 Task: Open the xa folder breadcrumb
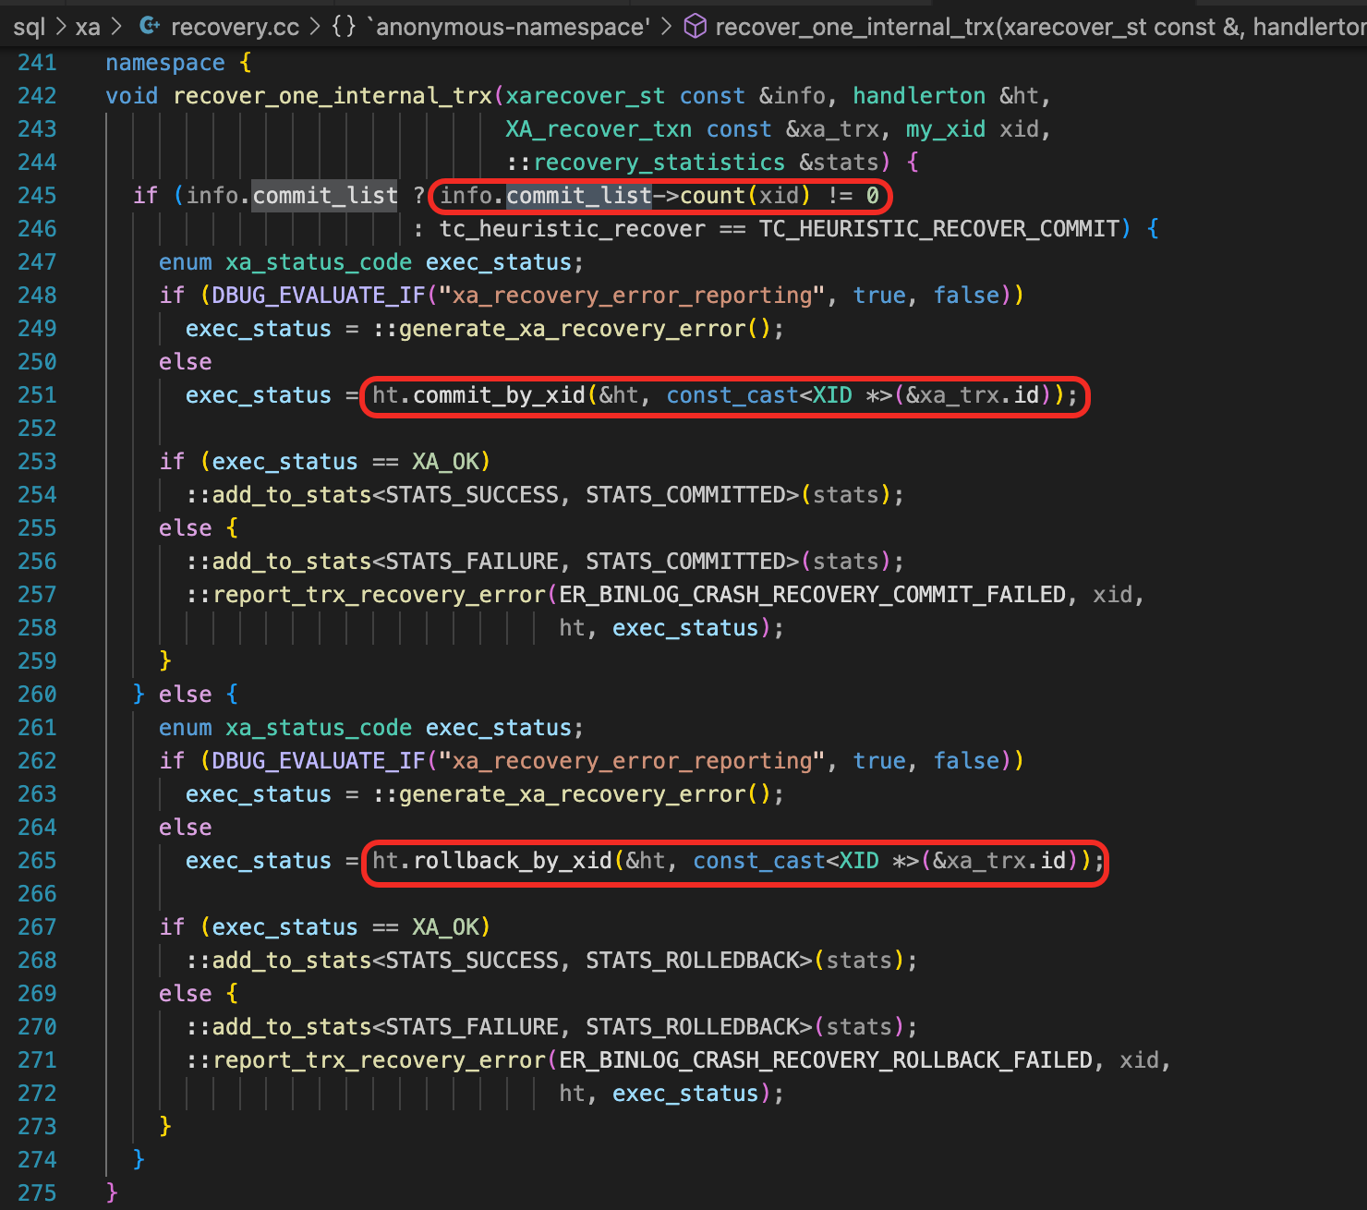tap(88, 27)
